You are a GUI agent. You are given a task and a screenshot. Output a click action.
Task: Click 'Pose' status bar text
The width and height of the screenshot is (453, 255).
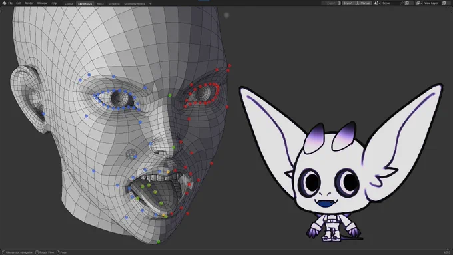coord(63,252)
